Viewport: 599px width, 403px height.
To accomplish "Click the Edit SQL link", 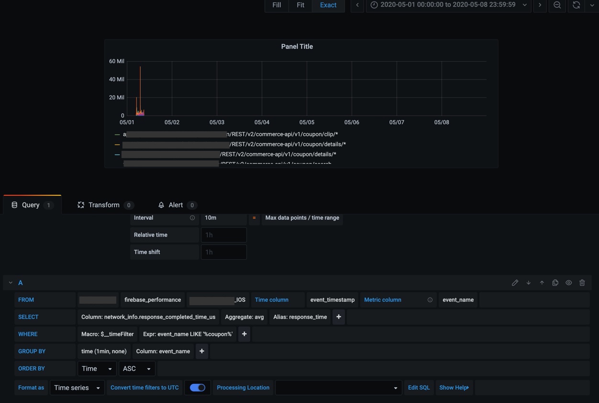I will point(419,387).
